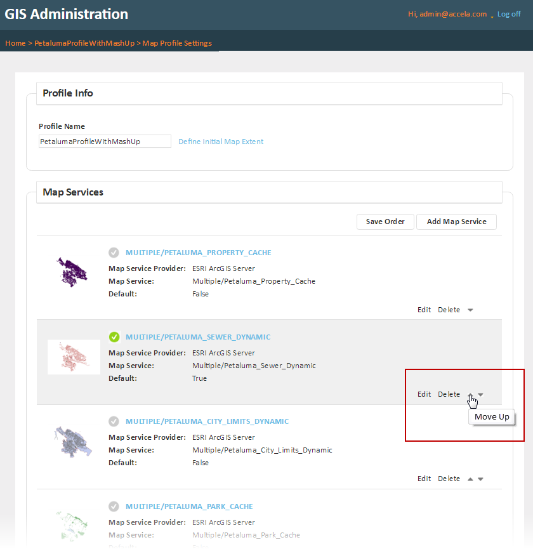
Task: Click Log off in the header
Action: click(x=509, y=14)
